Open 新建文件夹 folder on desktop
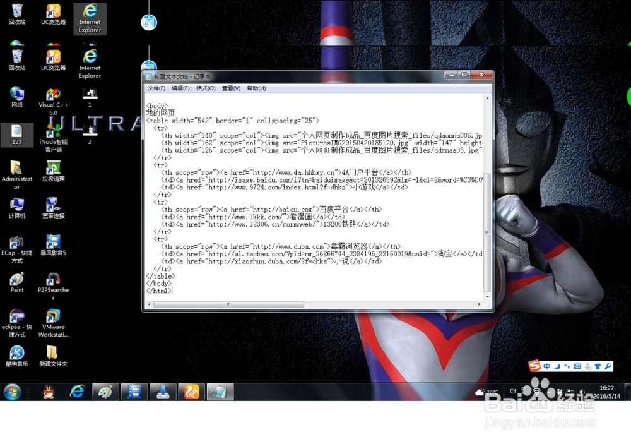 pyautogui.click(x=53, y=356)
